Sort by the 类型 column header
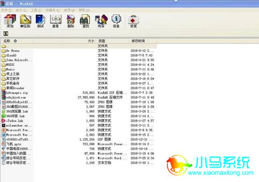This screenshot has height=182, width=259. tap(101, 41)
